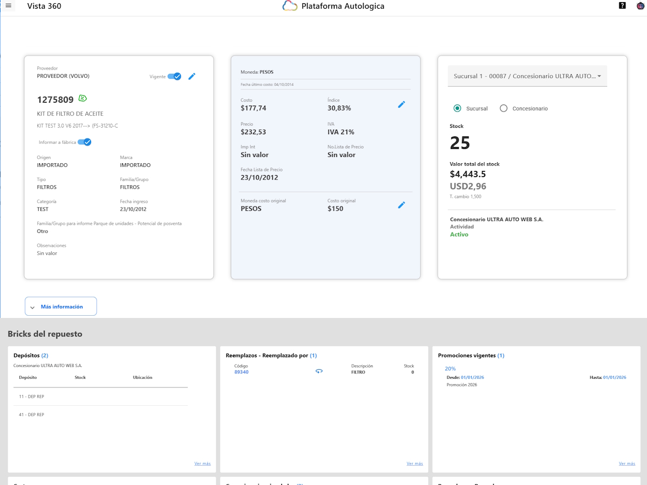Open the hamburger navigation menu

8,5
